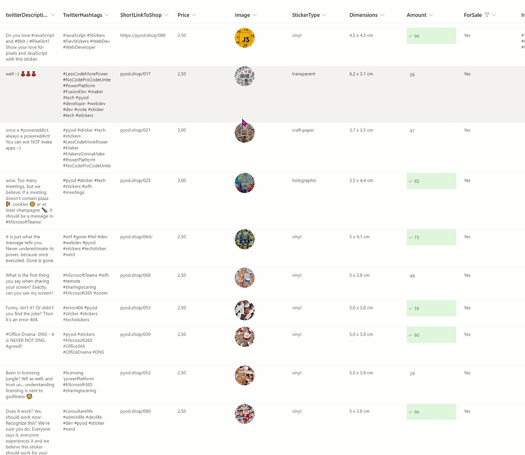Open link https://pyod.shop/089

(x=143, y=35)
